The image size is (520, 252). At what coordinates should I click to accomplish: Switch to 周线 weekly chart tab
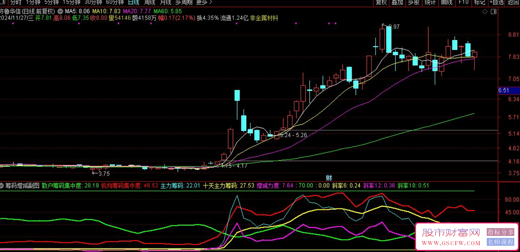pos(150,2)
